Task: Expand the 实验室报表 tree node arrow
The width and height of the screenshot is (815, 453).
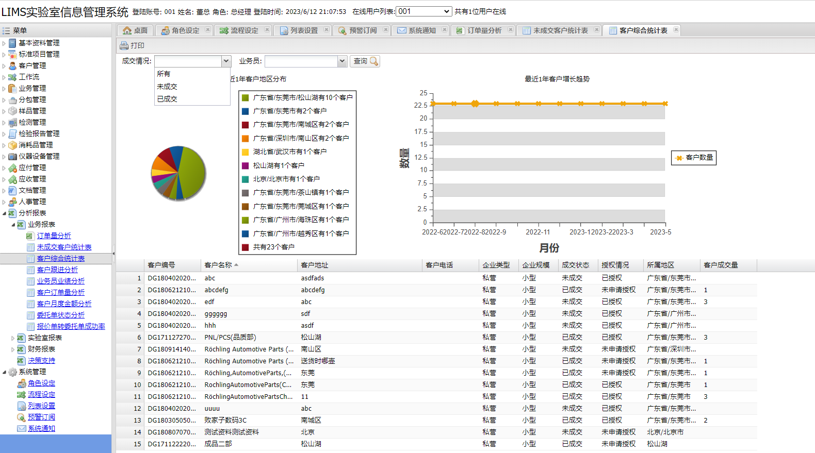Action: tap(13, 338)
